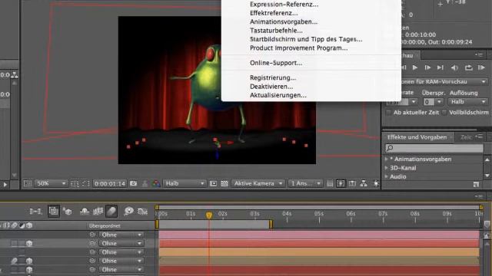Choose Deaktivieren... from the menu

(x=271, y=87)
